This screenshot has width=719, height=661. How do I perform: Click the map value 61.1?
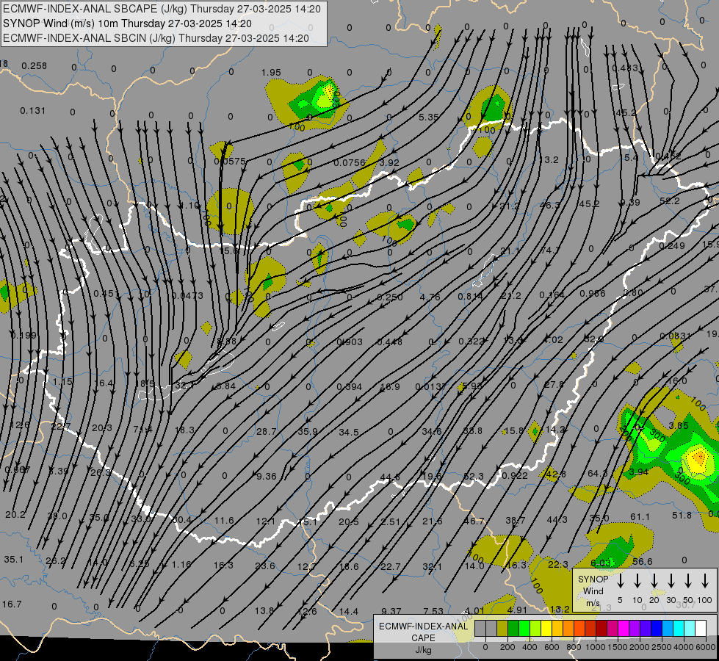[640, 517]
